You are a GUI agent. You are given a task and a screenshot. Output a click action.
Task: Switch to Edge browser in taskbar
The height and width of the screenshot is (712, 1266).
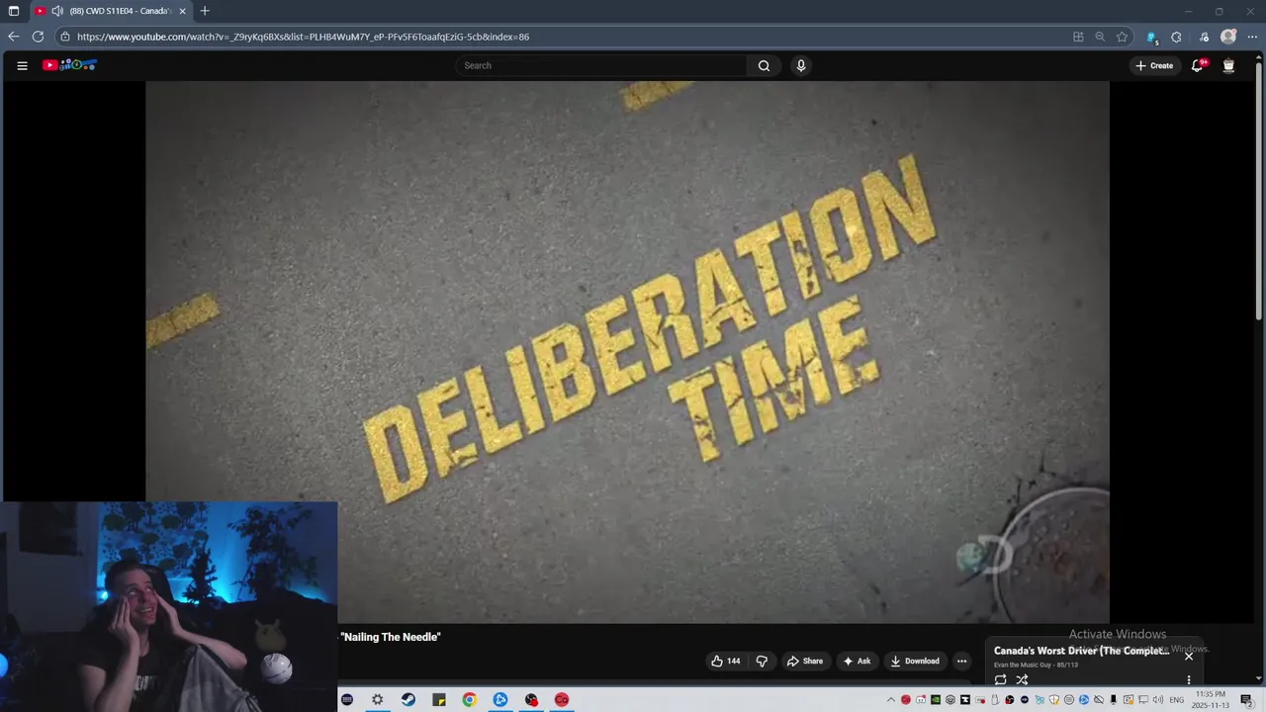click(500, 699)
